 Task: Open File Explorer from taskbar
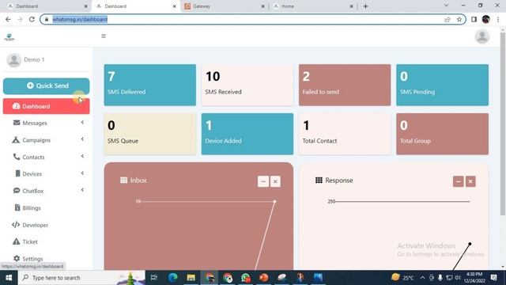[x=191, y=278]
